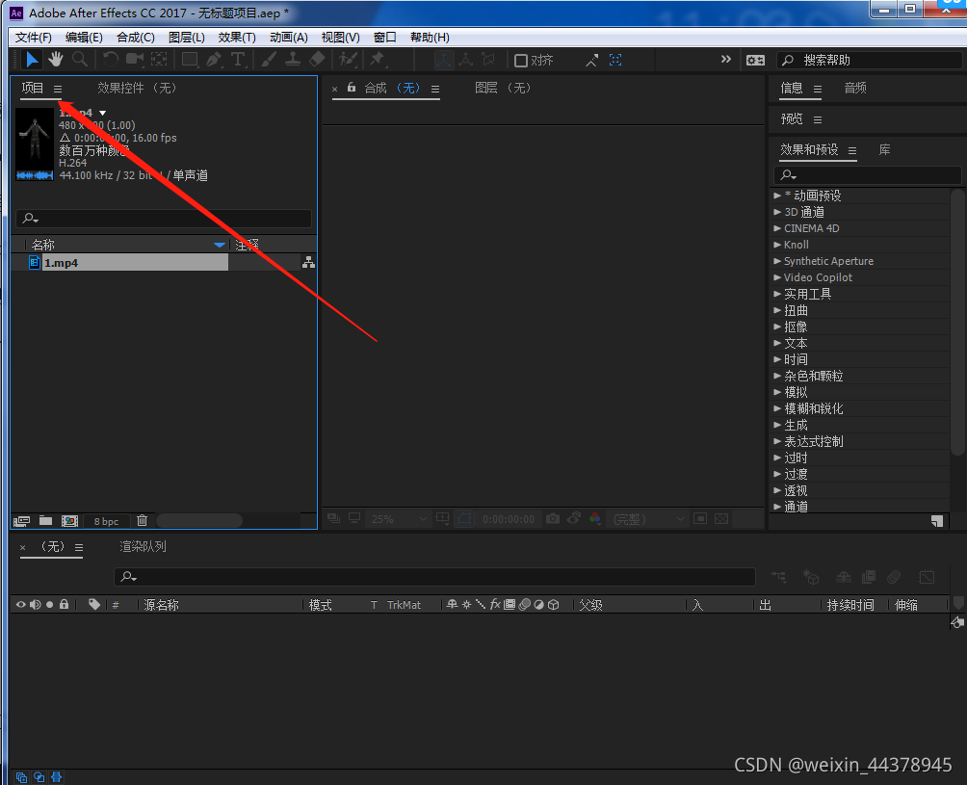The height and width of the screenshot is (785, 967).
Task: Select the Selection arrow tool
Action: point(31,60)
